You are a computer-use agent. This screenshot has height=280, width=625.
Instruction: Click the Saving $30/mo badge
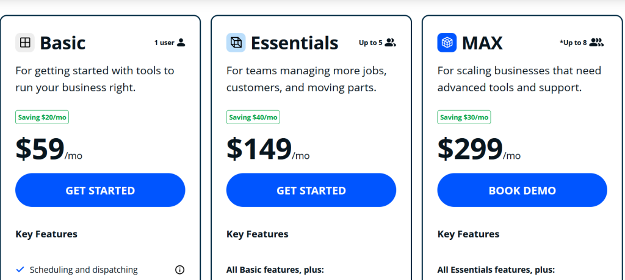[x=464, y=117]
